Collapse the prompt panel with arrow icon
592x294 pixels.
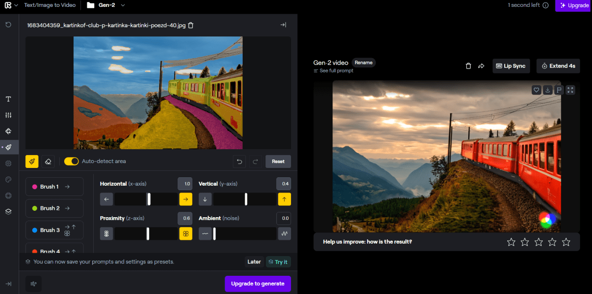pos(283,25)
